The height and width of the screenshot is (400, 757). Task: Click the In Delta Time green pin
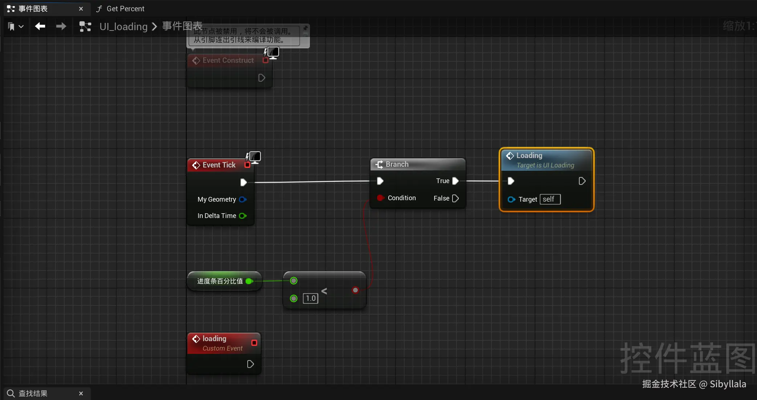[243, 216]
